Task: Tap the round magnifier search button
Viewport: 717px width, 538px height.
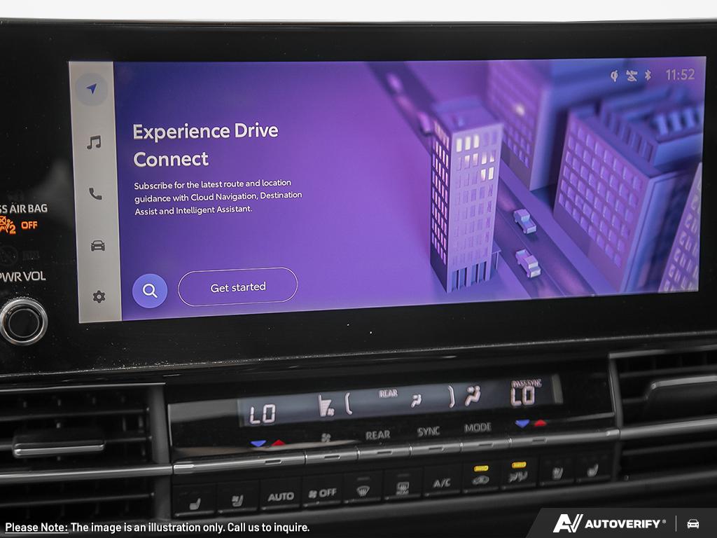Action: (x=150, y=291)
